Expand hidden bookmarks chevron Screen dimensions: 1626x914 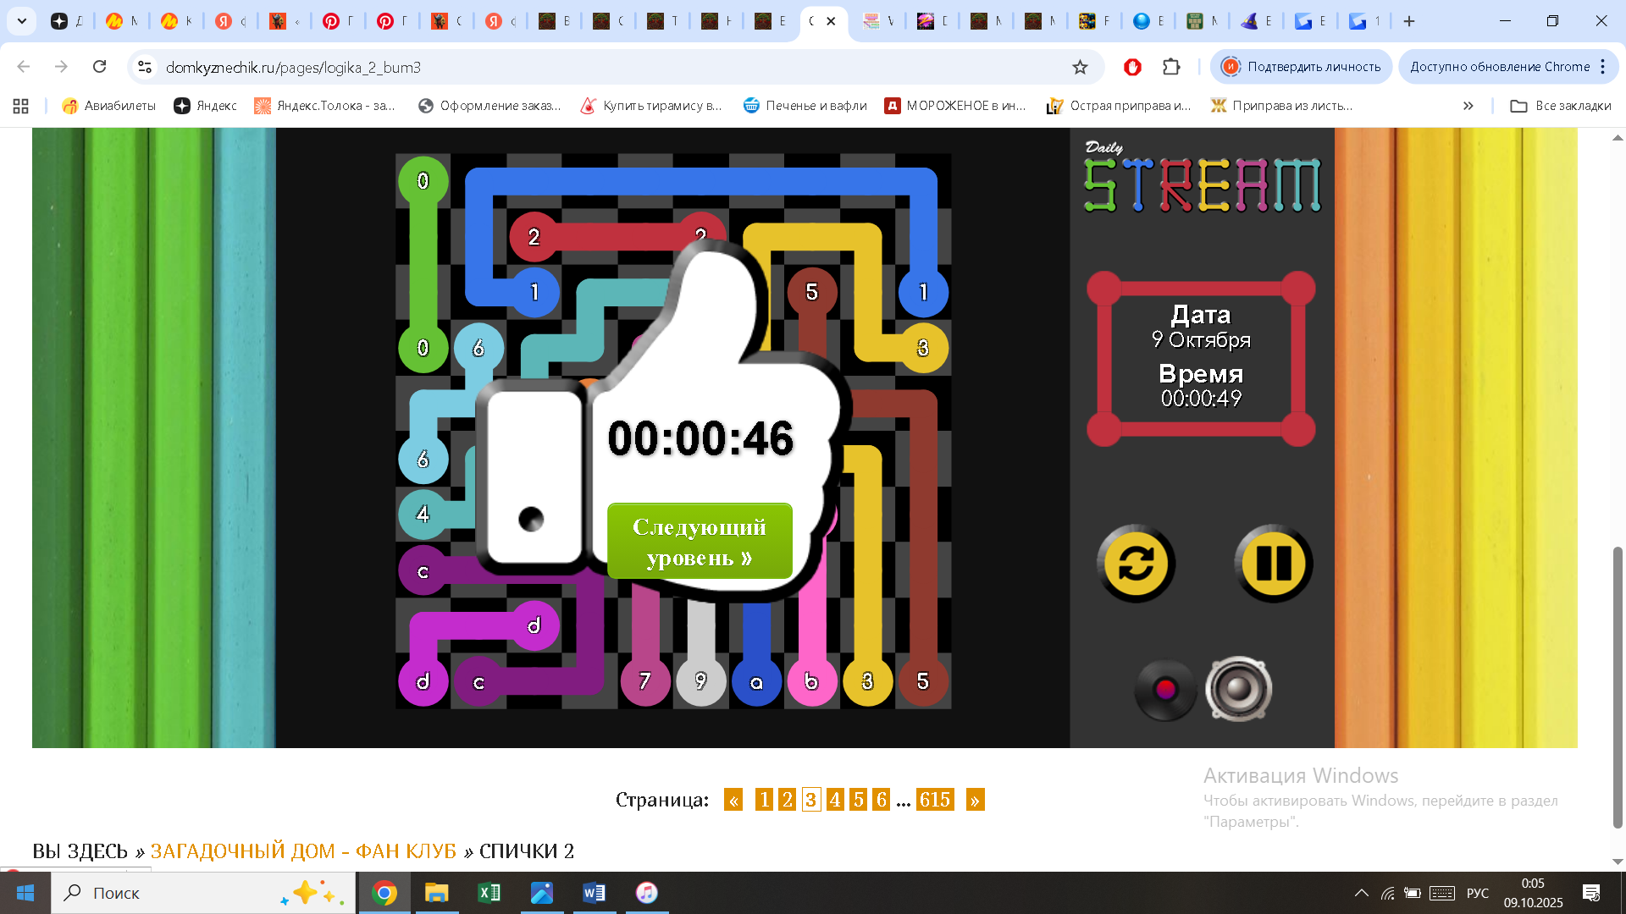(x=1468, y=106)
